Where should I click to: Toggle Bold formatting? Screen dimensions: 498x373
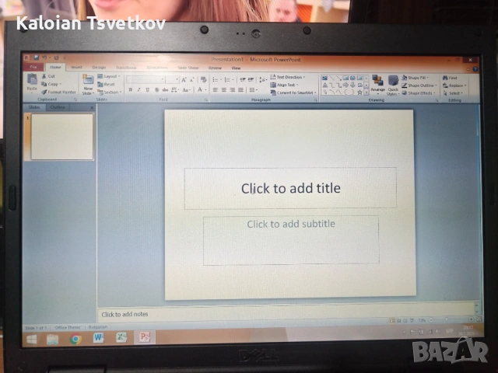click(130, 90)
